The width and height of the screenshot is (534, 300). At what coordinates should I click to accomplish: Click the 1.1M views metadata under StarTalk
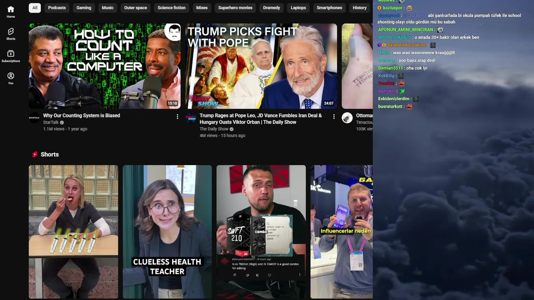click(x=65, y=129)
